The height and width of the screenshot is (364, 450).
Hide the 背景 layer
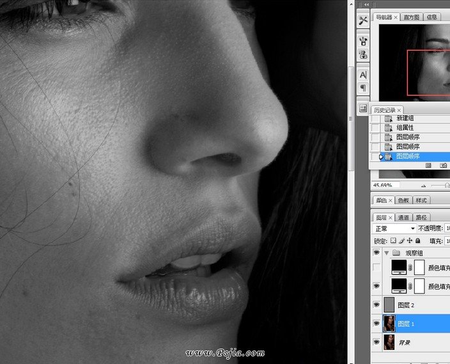click(376, 342)
